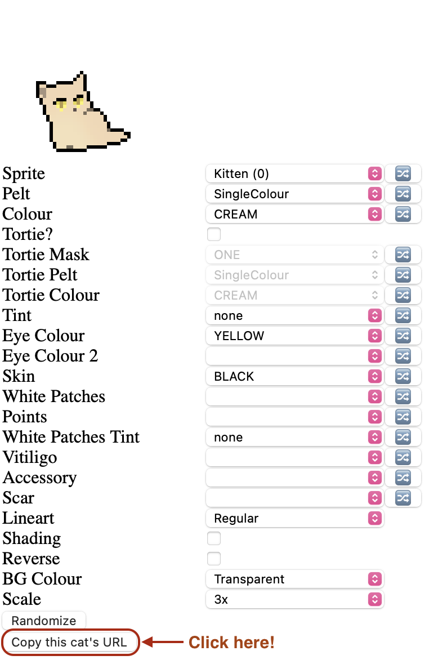Click the Copy this cat's URL button
The image size is (447, 660).
click(69, 642)
